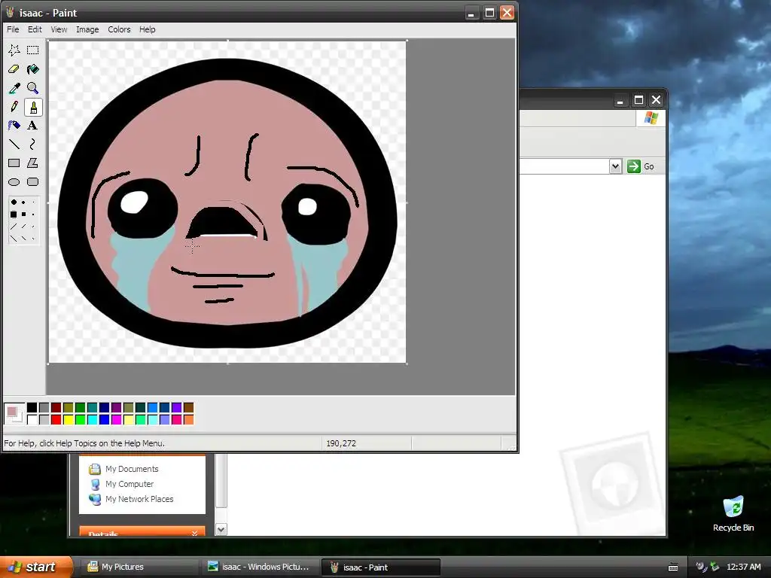
Task: Open the Colors menu
Action: tap(119, 29)
